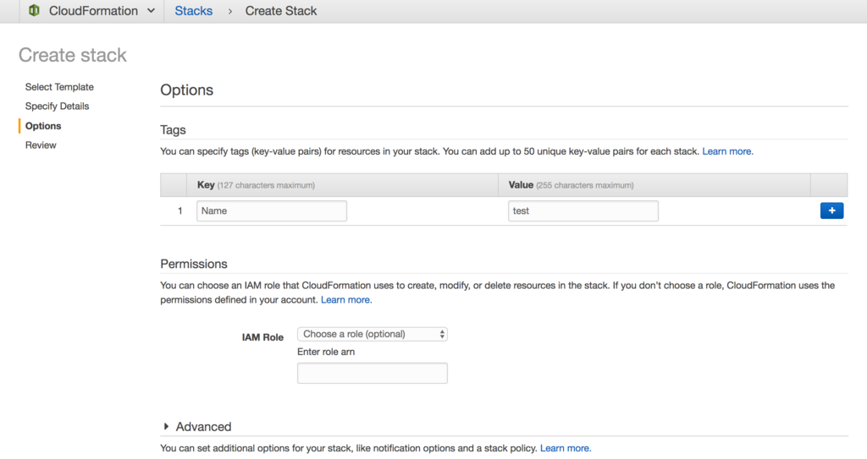The width and height of the screenshot is (867, 459).
Task: Click the Advanced section heading text
Action: 203,426
